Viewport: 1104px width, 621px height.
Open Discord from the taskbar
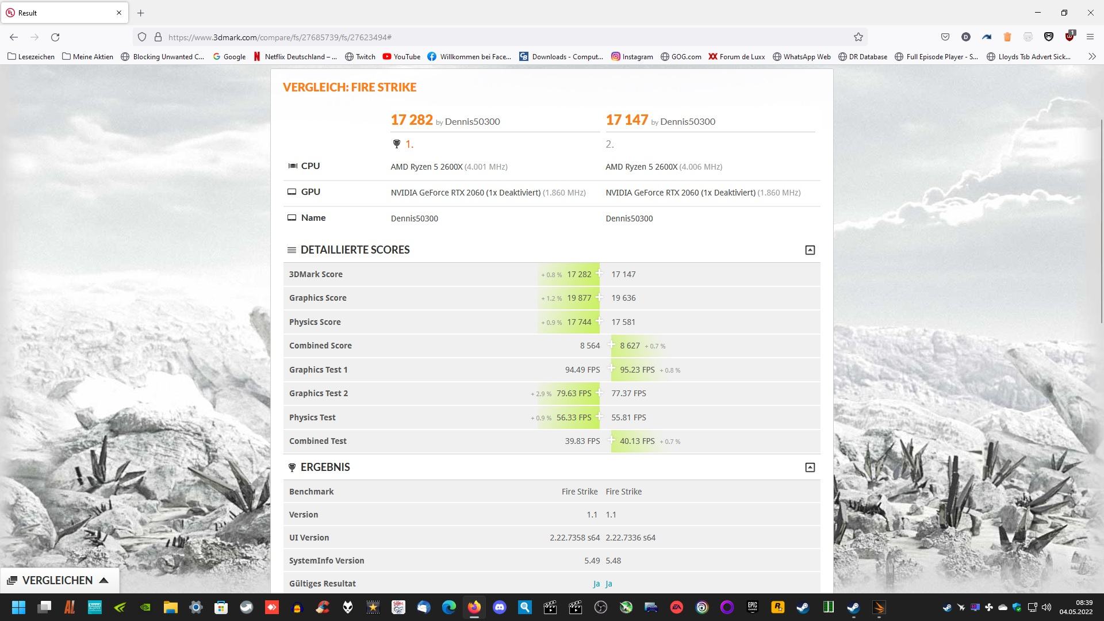pos(499,607)
